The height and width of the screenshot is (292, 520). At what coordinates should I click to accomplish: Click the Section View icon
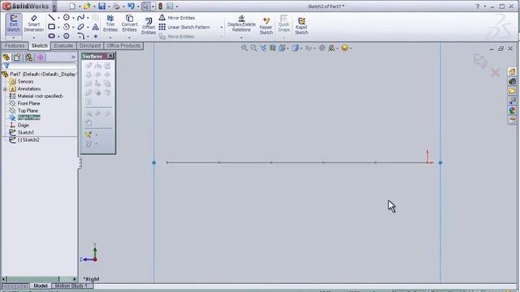pyautogui.click(x=273, y=48)
